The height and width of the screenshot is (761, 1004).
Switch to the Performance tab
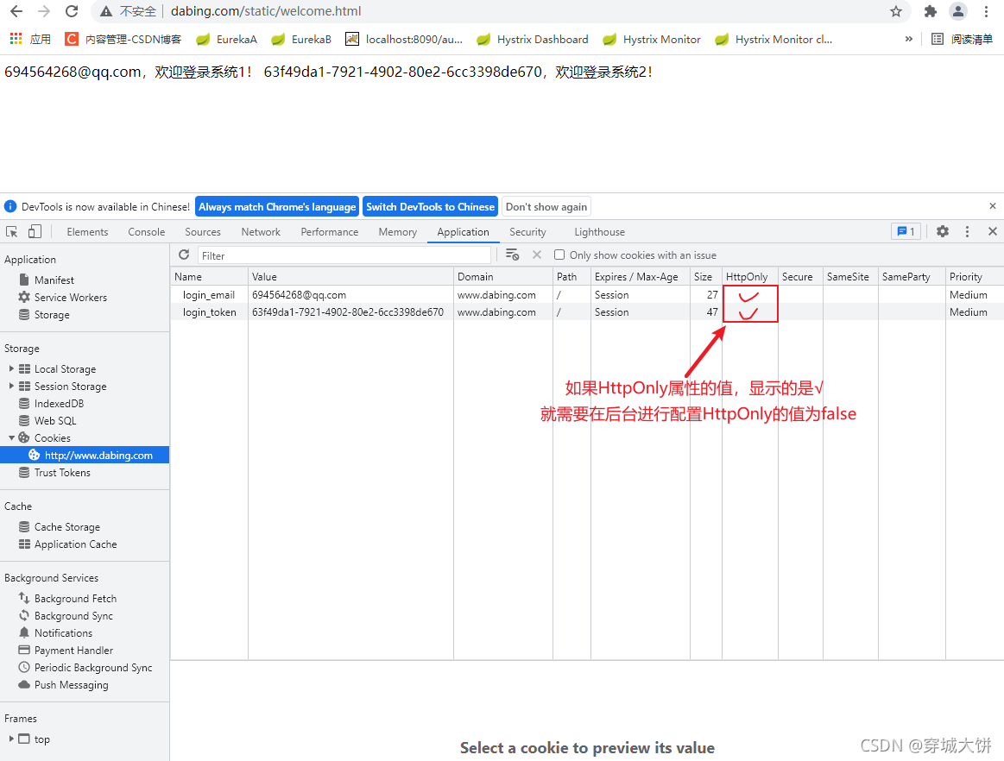click(330, 232)
